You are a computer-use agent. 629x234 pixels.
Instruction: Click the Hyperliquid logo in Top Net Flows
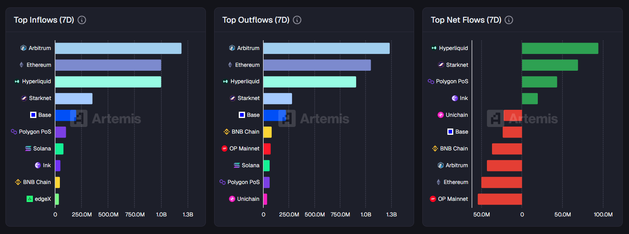(434, 48)
